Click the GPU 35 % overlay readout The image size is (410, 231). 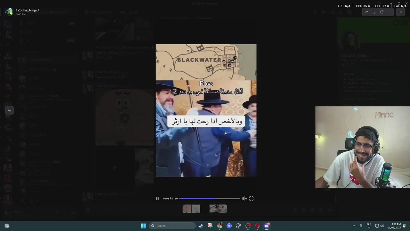(x=363, y=6)
